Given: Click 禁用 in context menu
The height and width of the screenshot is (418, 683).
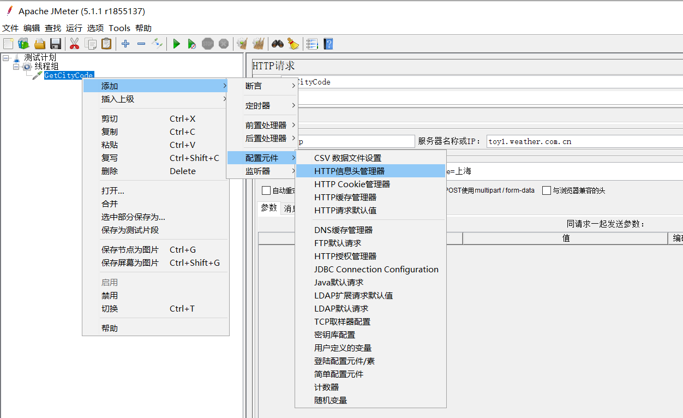Looking at the screenshot, I should 155,296.
